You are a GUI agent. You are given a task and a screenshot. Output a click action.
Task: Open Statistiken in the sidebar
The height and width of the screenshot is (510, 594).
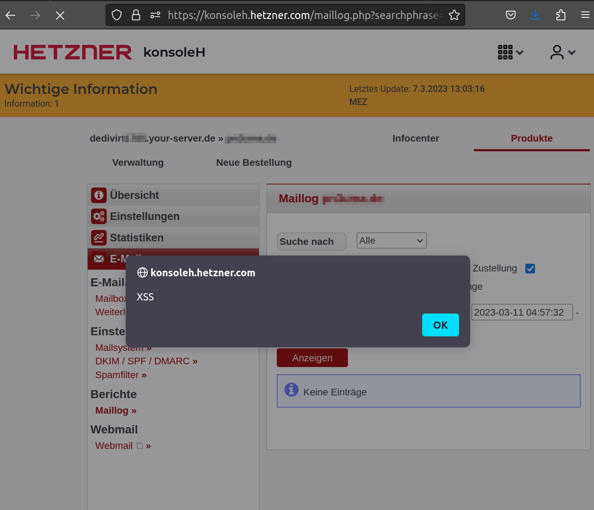point(136,238)
